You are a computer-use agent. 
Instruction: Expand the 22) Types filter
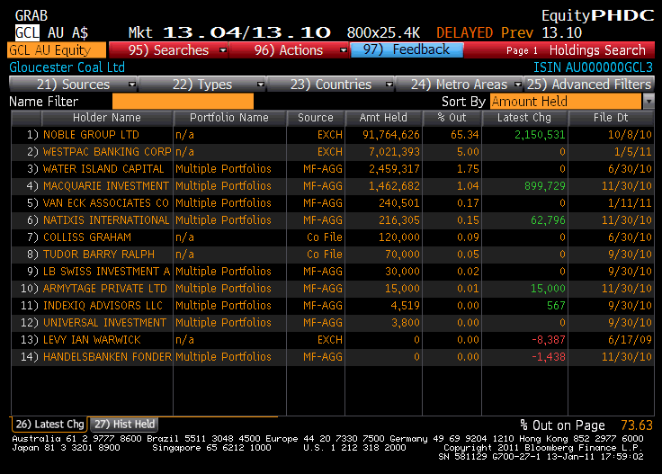click(202, 85)
